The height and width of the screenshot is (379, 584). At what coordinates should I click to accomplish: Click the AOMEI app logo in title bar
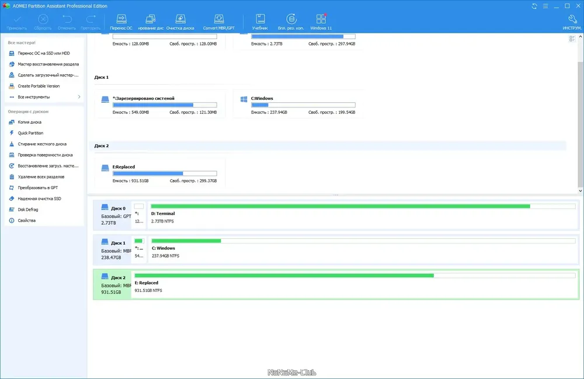pos(6,6)
